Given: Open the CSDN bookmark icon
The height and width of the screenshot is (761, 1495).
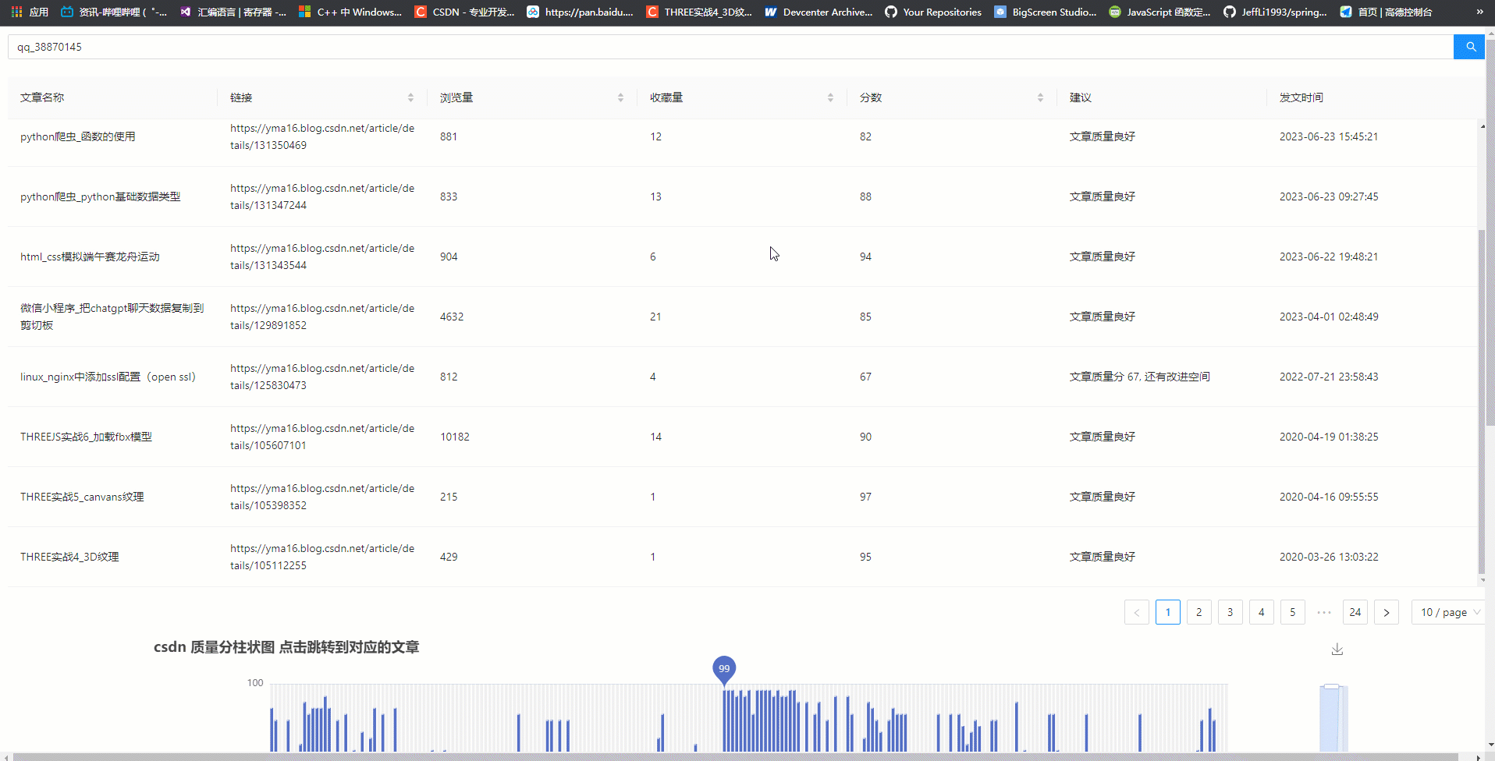Looking at the screenshot, I should click(x=421, y=12).
